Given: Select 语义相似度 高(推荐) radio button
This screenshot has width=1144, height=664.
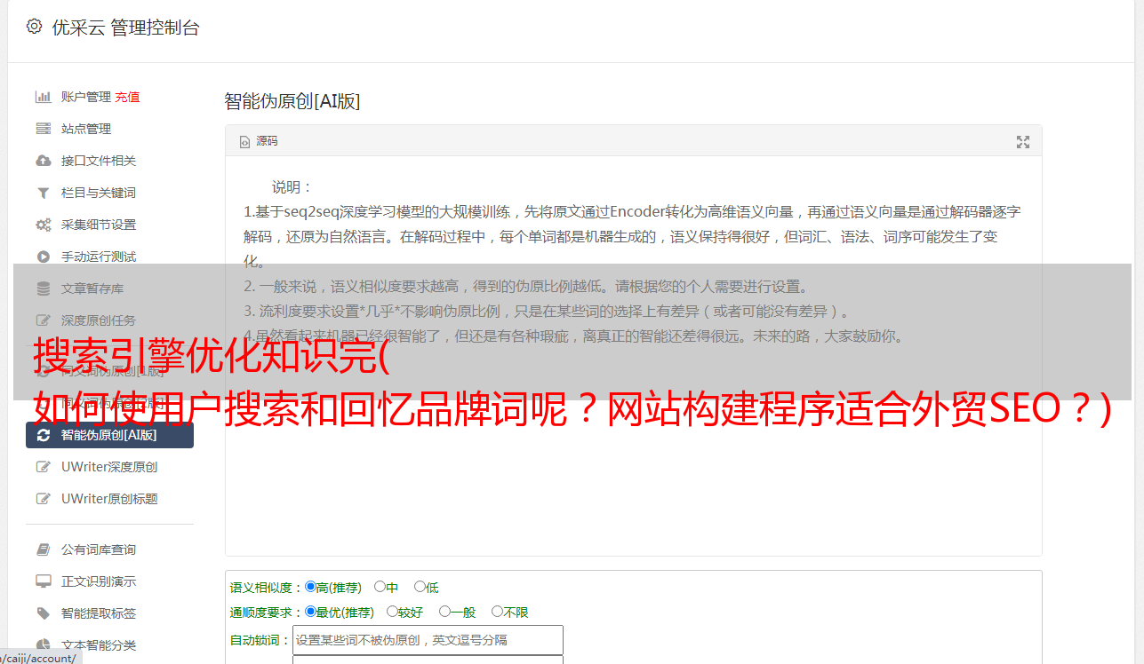Looking at the screenshot, I should (x=310, y=586).
